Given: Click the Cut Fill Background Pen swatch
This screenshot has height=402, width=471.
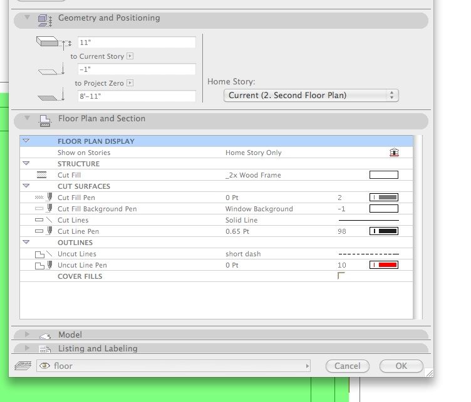Looking at the screenshot, I should [384, 208].
